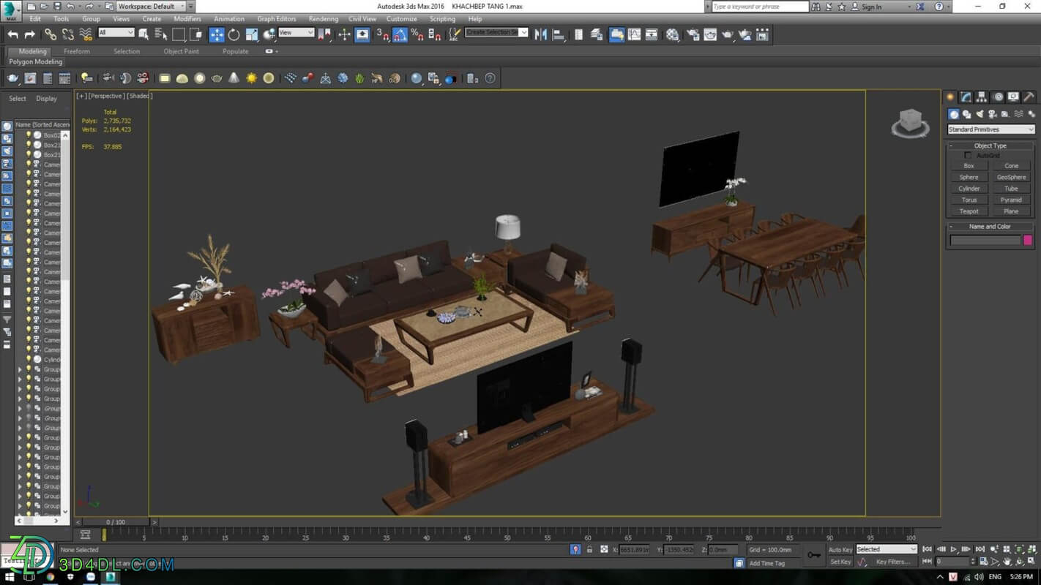Toggle the Angle Snap tool
This screenshot has width=1041, height=585.
click(400, 34)
